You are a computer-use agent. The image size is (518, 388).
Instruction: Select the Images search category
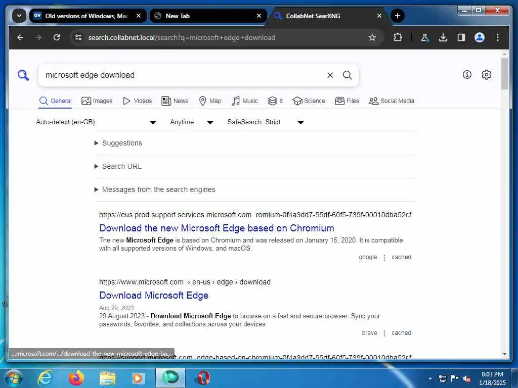[97, 101]
